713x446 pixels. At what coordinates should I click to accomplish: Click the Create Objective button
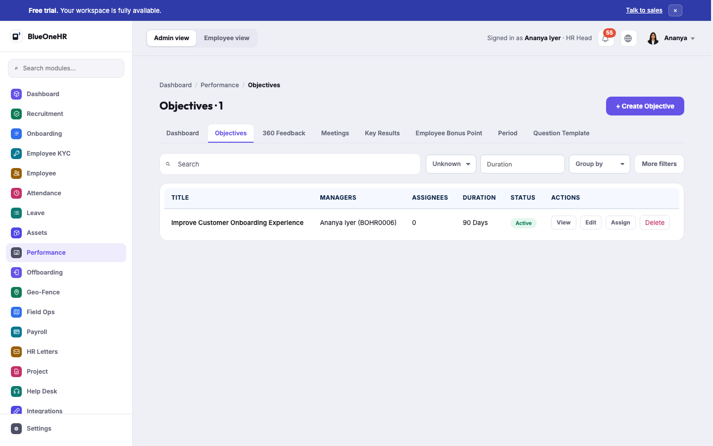pos(645,106)
